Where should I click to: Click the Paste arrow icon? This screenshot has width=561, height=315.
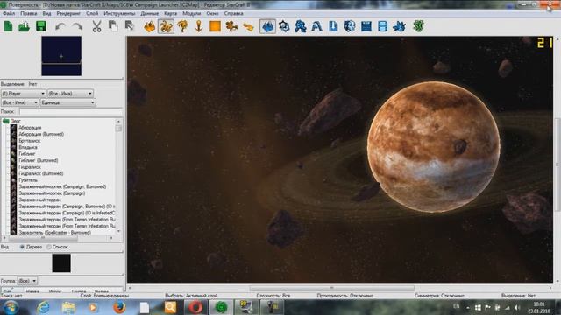[x=129, y=26]
